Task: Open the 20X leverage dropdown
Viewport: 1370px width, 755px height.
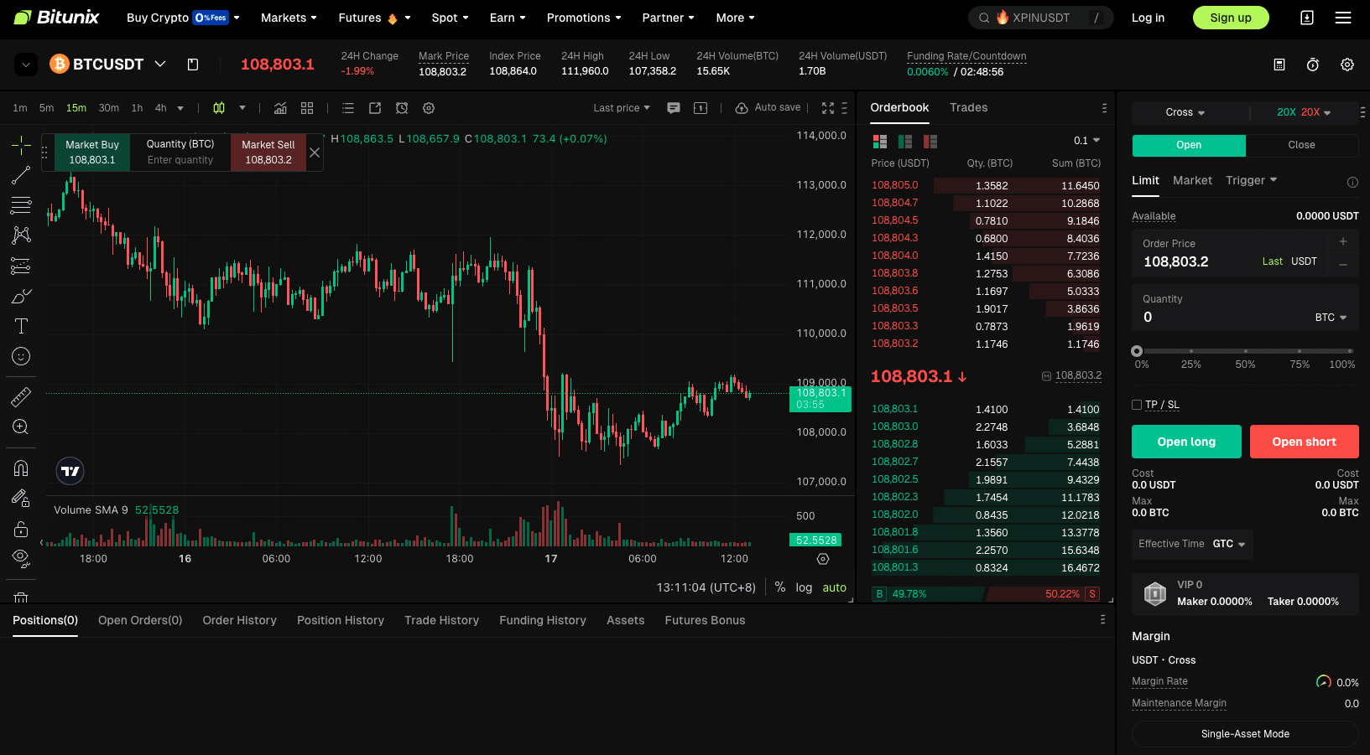Action: (1304, 112)
